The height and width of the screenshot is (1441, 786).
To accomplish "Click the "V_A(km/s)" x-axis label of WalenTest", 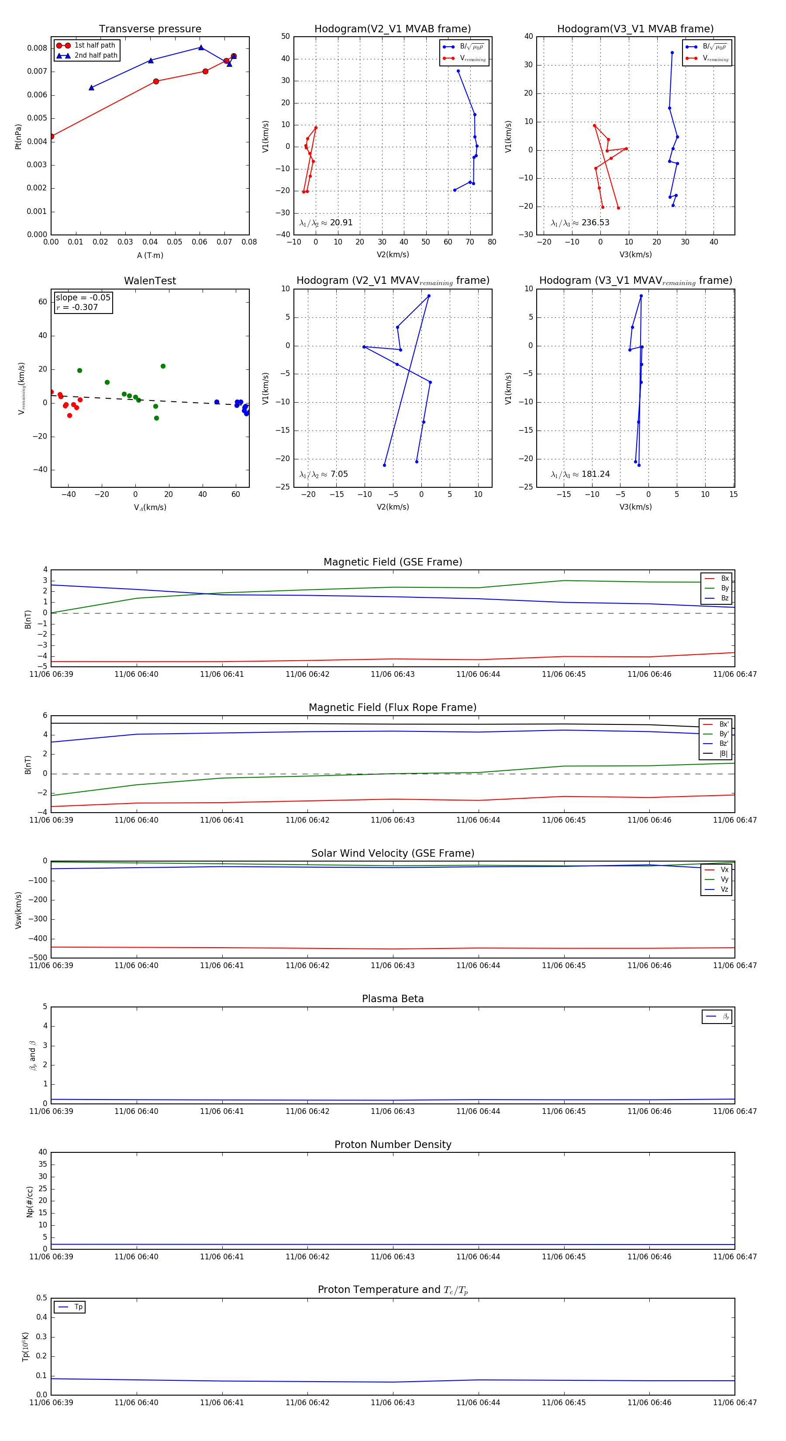I will (150, 508).
